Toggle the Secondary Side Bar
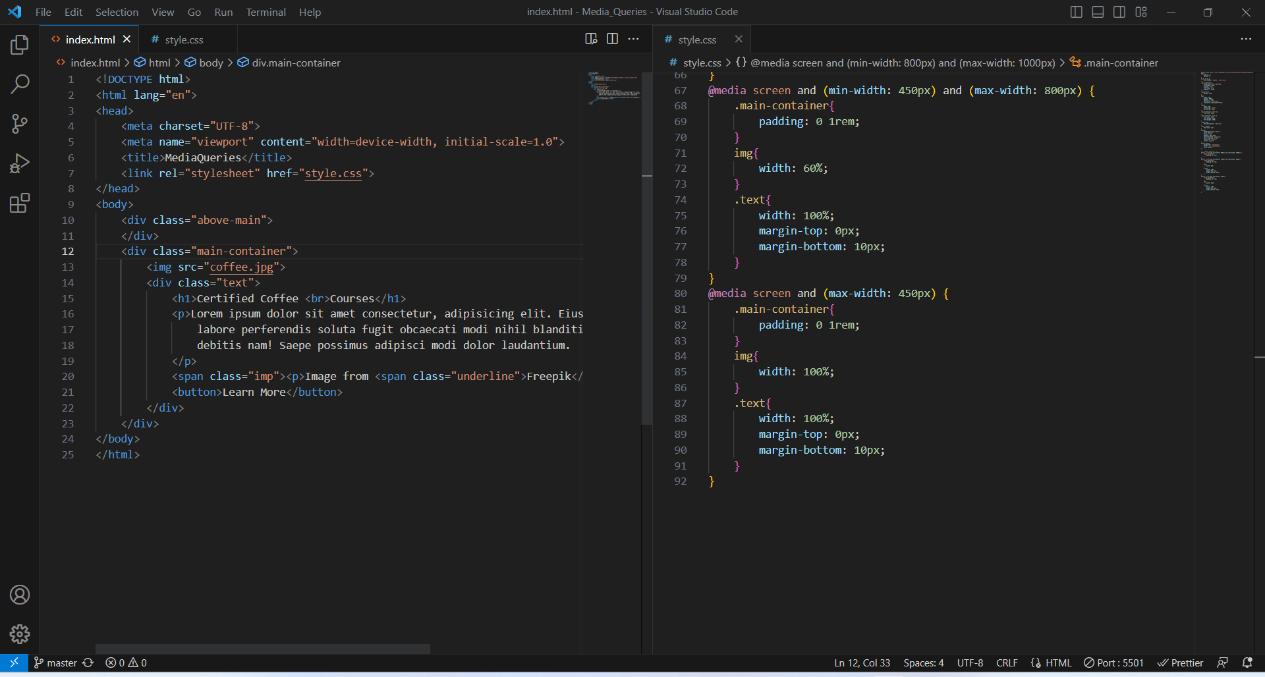Viewport: 1265px width, 677px height. click(1119, 12)
